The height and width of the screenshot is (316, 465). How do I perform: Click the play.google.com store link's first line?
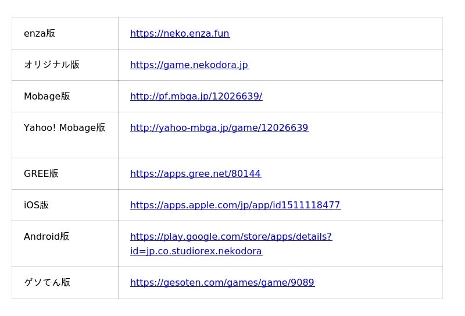pyautogui.click(x=231, y=237)
